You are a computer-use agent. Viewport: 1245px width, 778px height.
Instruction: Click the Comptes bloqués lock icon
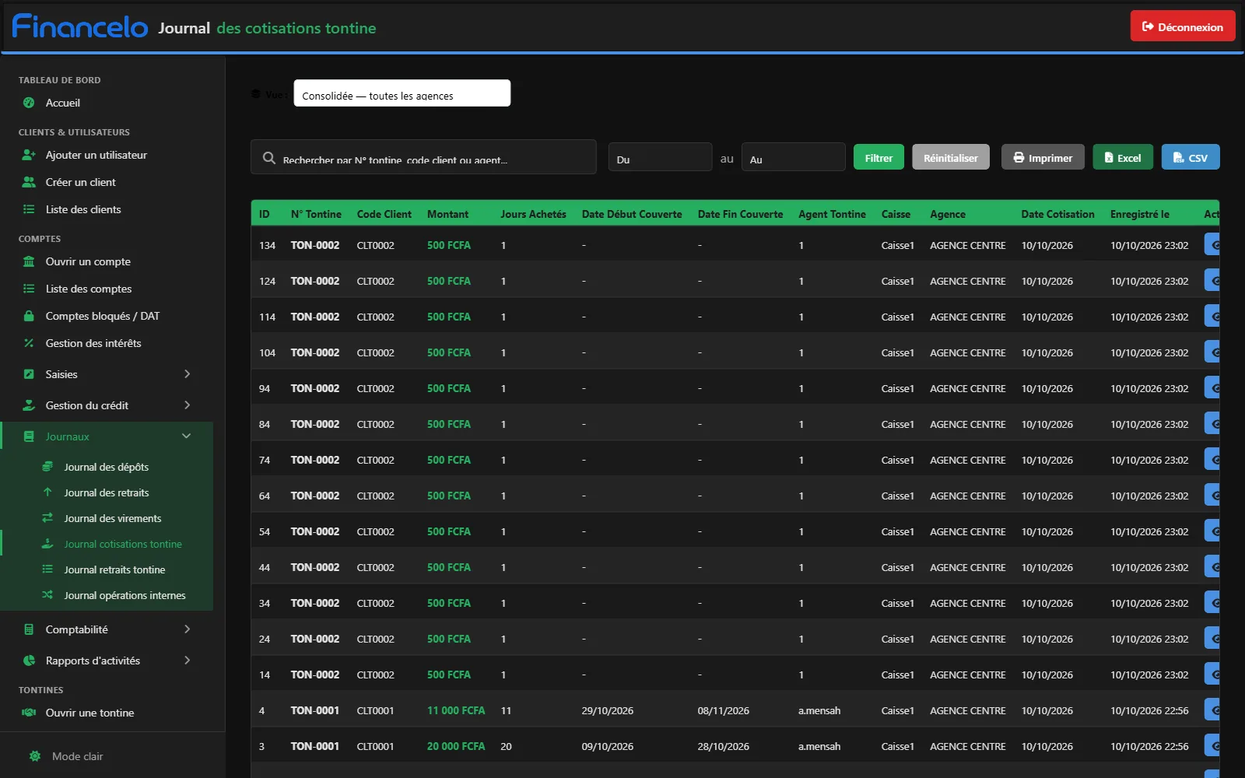[29, 316]
